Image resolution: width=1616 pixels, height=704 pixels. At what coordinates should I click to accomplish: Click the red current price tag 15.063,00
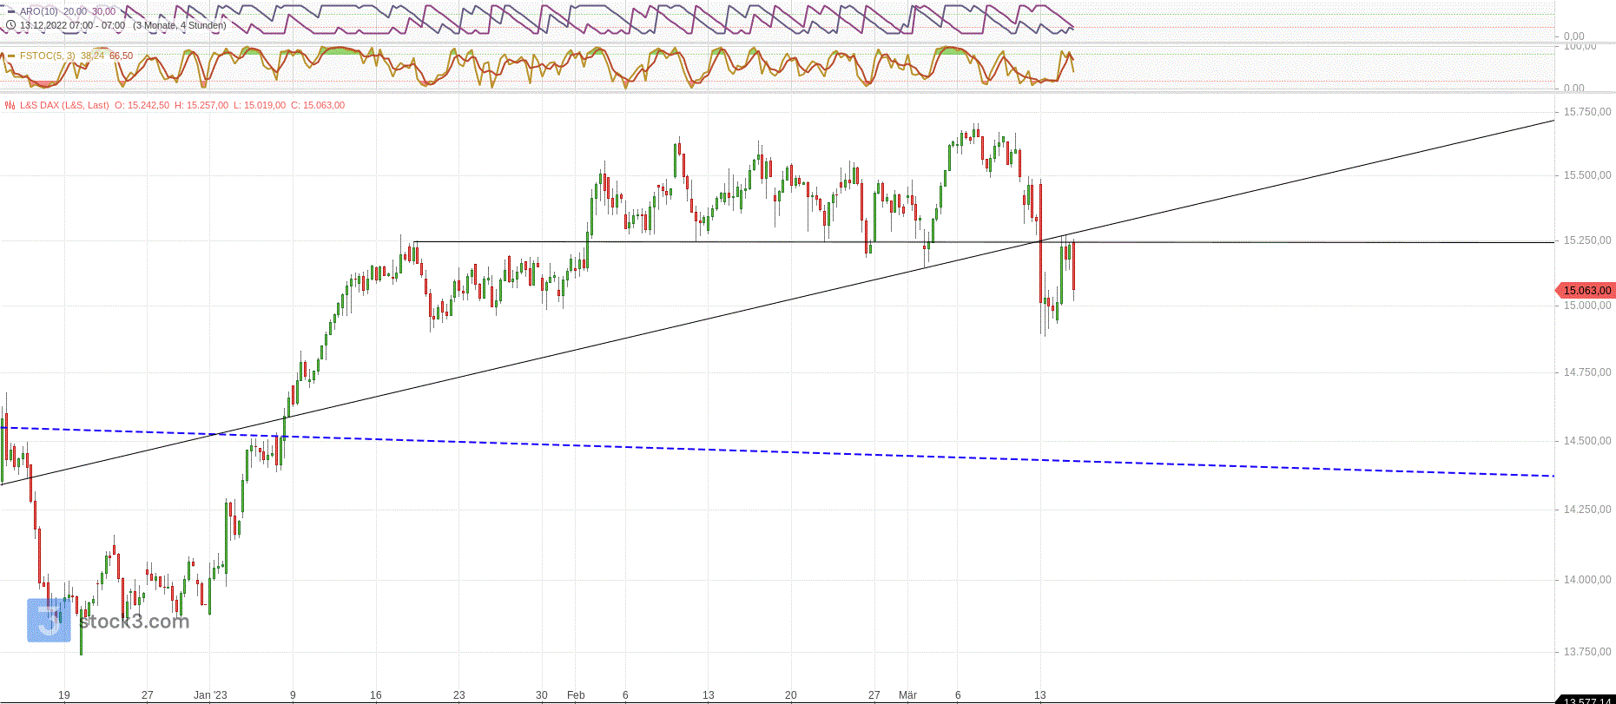[1586, 291]
